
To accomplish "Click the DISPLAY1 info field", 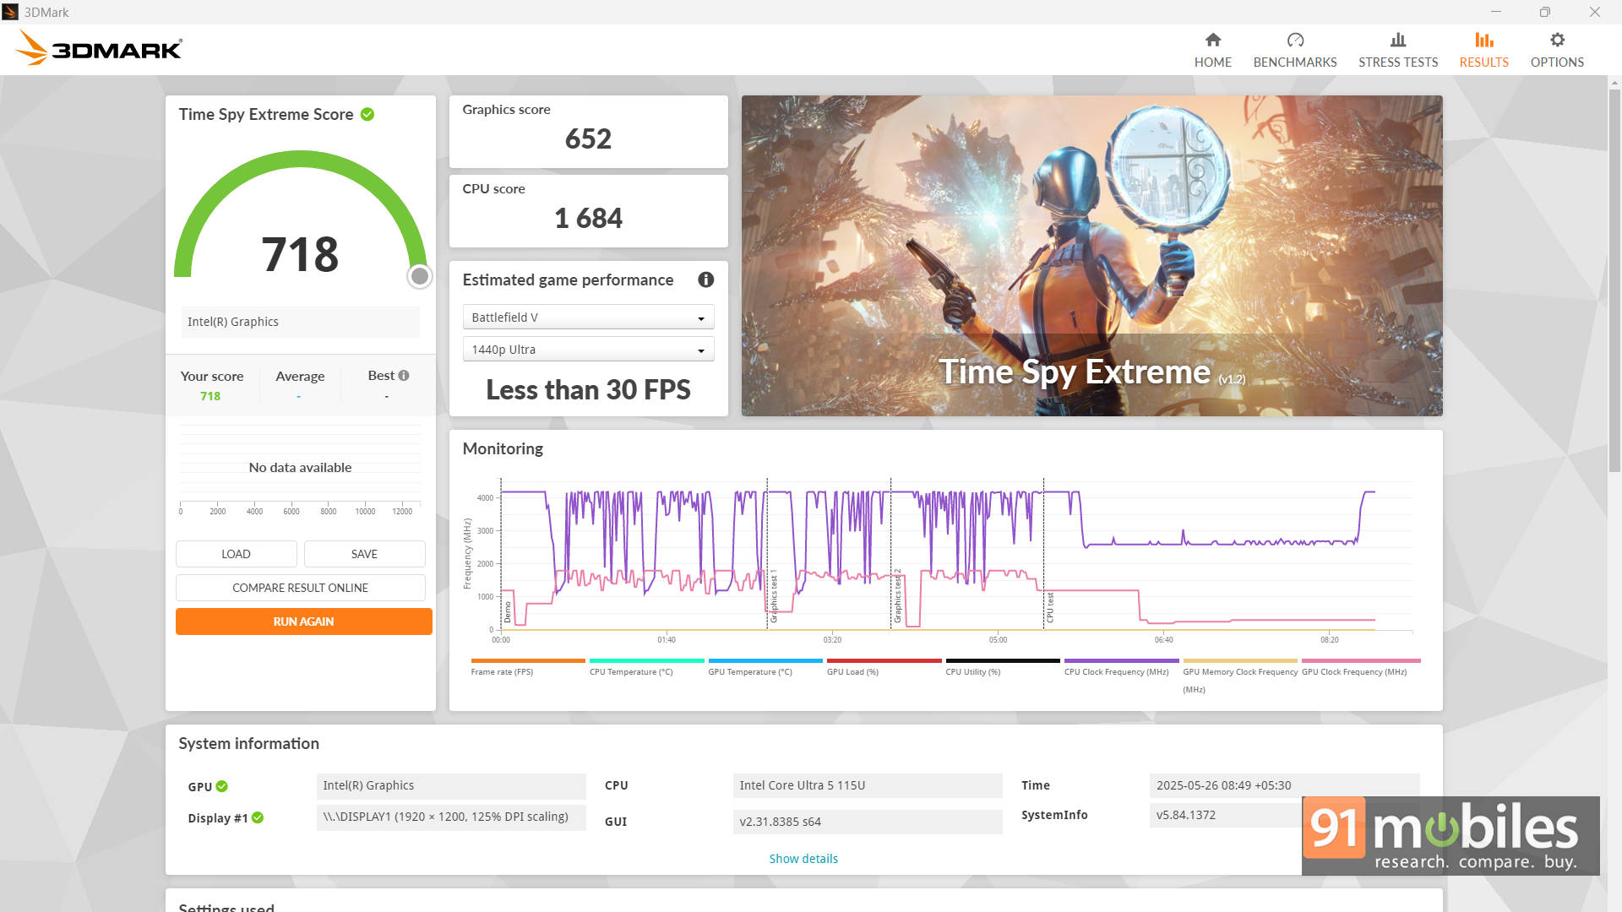I will click(x=450, y=817).
